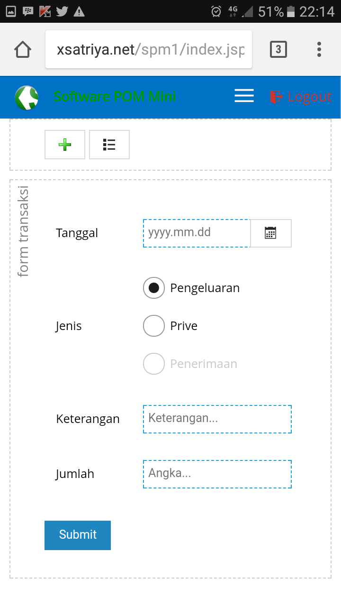Select the Penerimaan radio option
The image size is (341, 607).
[x=154, y=364]
